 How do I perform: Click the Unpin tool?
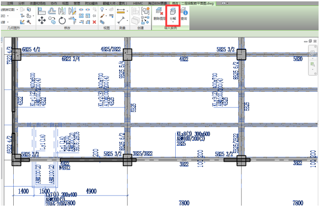coord(94,10)
